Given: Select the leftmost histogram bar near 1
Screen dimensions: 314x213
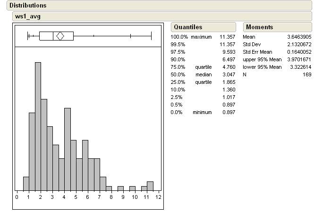Looking at the screenshot, I should point(26,183).
